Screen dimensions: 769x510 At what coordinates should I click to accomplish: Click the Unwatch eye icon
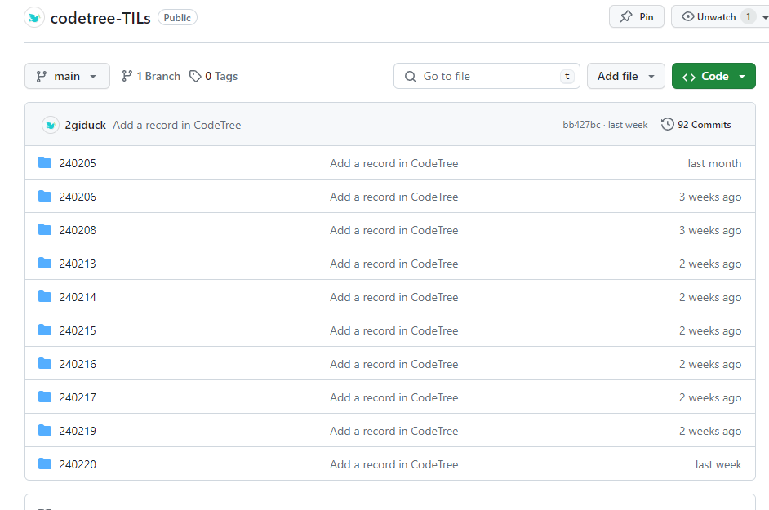(688, 16)
